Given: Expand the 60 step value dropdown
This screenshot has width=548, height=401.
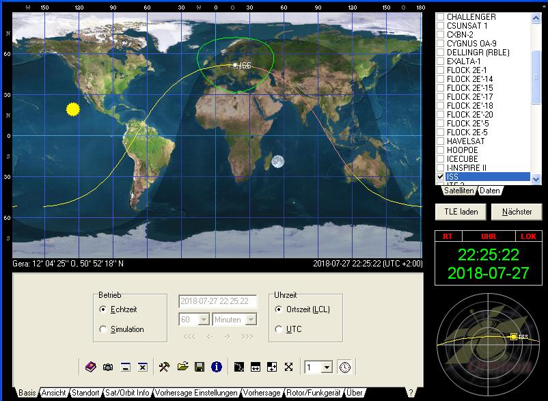Looking at the screenshot, I should (x=204, y=320).
